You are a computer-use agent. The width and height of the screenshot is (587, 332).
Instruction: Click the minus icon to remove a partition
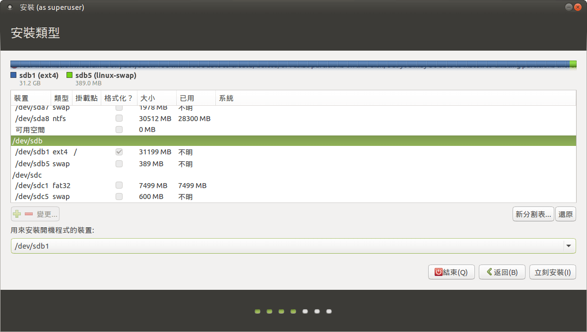click(x=29, y=214)
